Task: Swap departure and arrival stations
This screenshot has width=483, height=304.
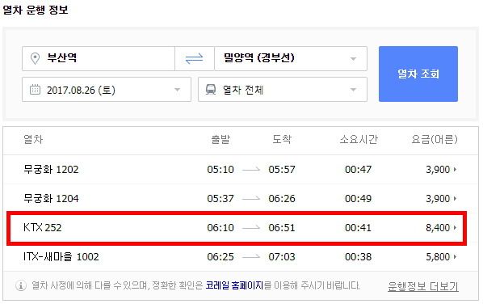Action: (x=195, y=58)
